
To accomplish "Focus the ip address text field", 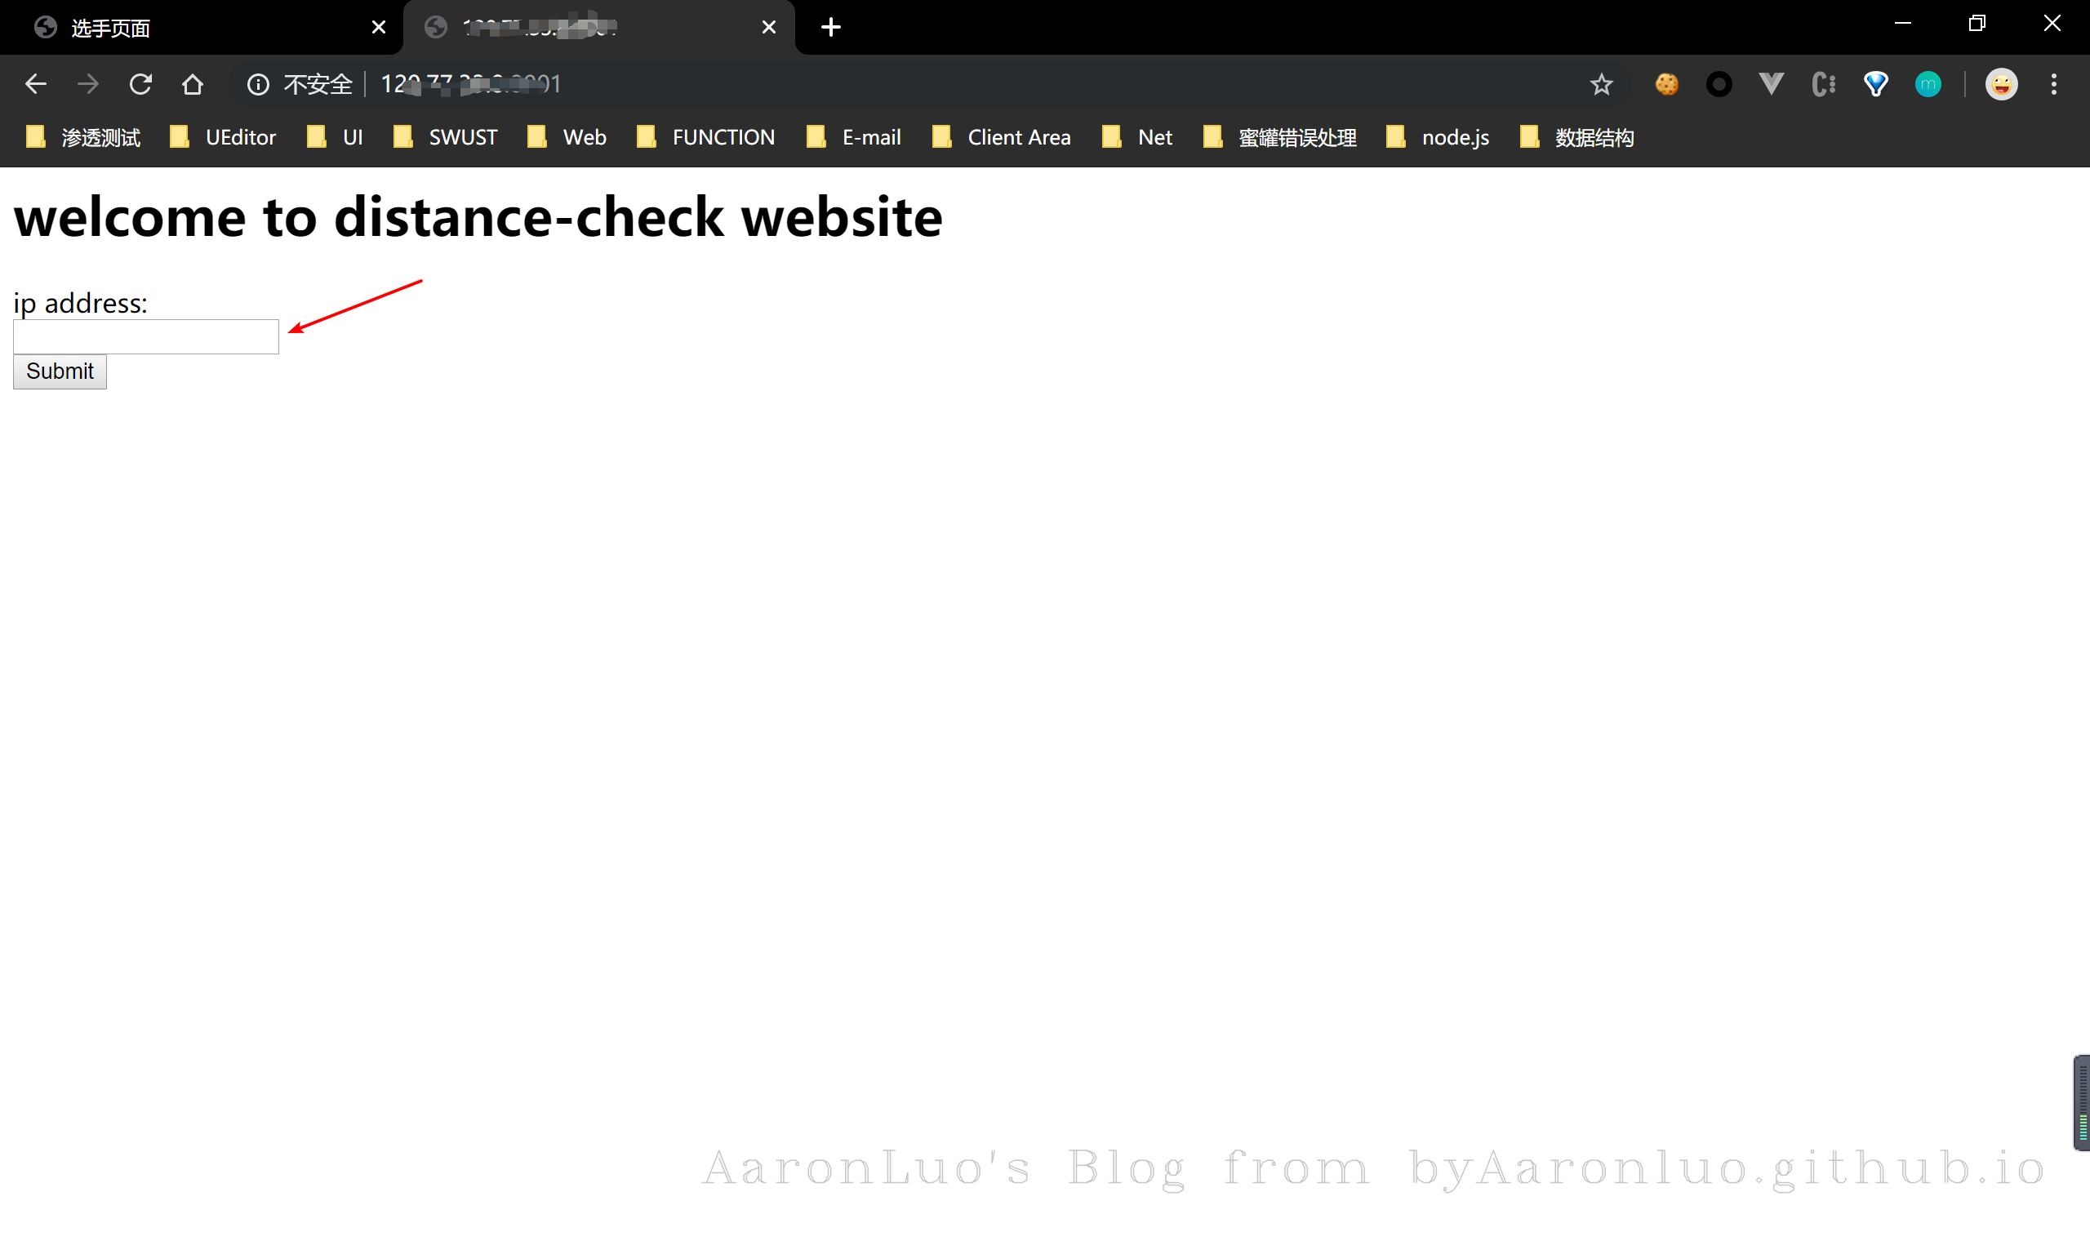I will [145, 337].
